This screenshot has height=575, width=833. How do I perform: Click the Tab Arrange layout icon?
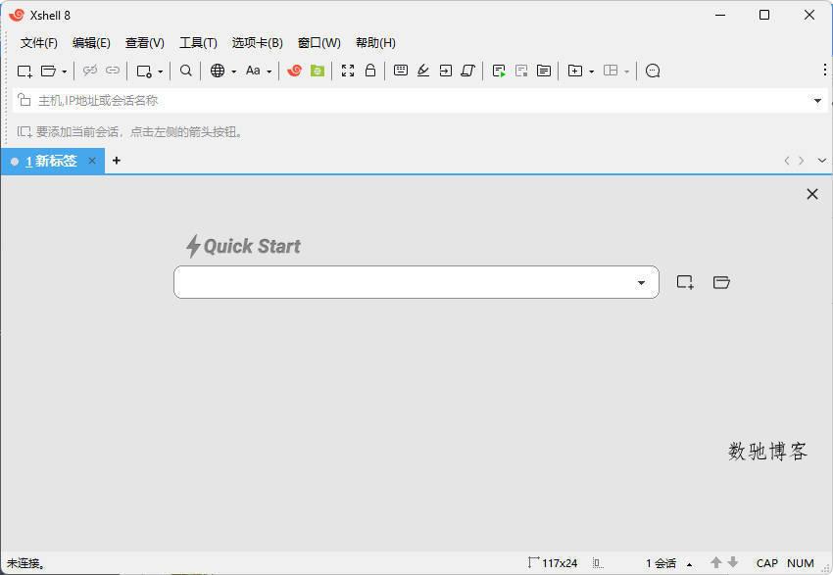(x=611, y=71)
